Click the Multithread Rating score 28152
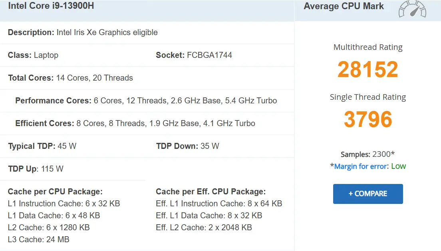This screenshot has height=251, width=441. coord(368,69)
